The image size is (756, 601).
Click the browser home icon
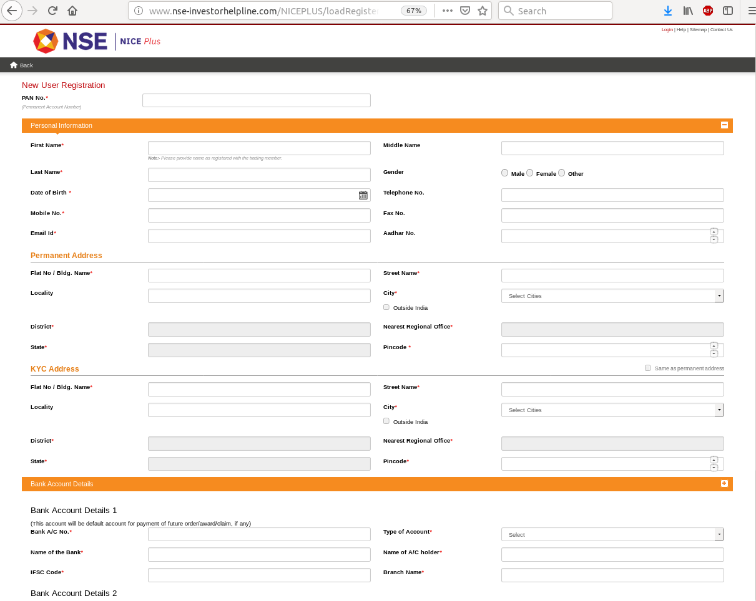(x=72, y=11)
